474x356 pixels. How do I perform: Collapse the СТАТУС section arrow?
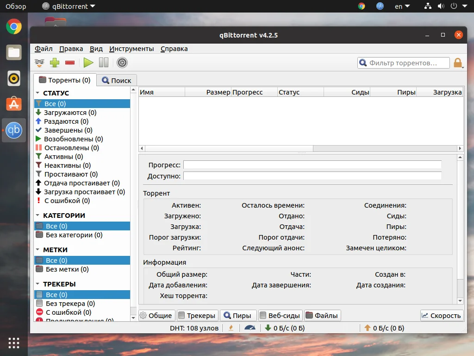37,93
